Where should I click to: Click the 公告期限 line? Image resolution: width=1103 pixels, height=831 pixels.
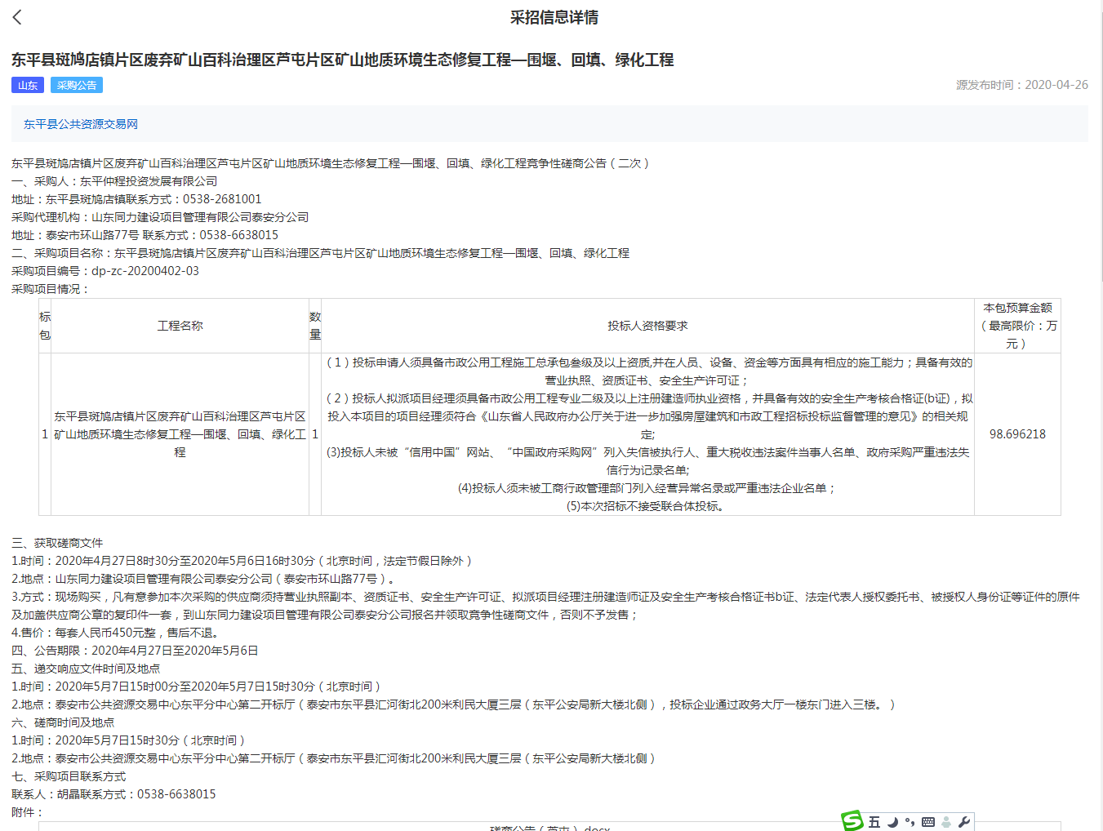click(x=135, y=651)
